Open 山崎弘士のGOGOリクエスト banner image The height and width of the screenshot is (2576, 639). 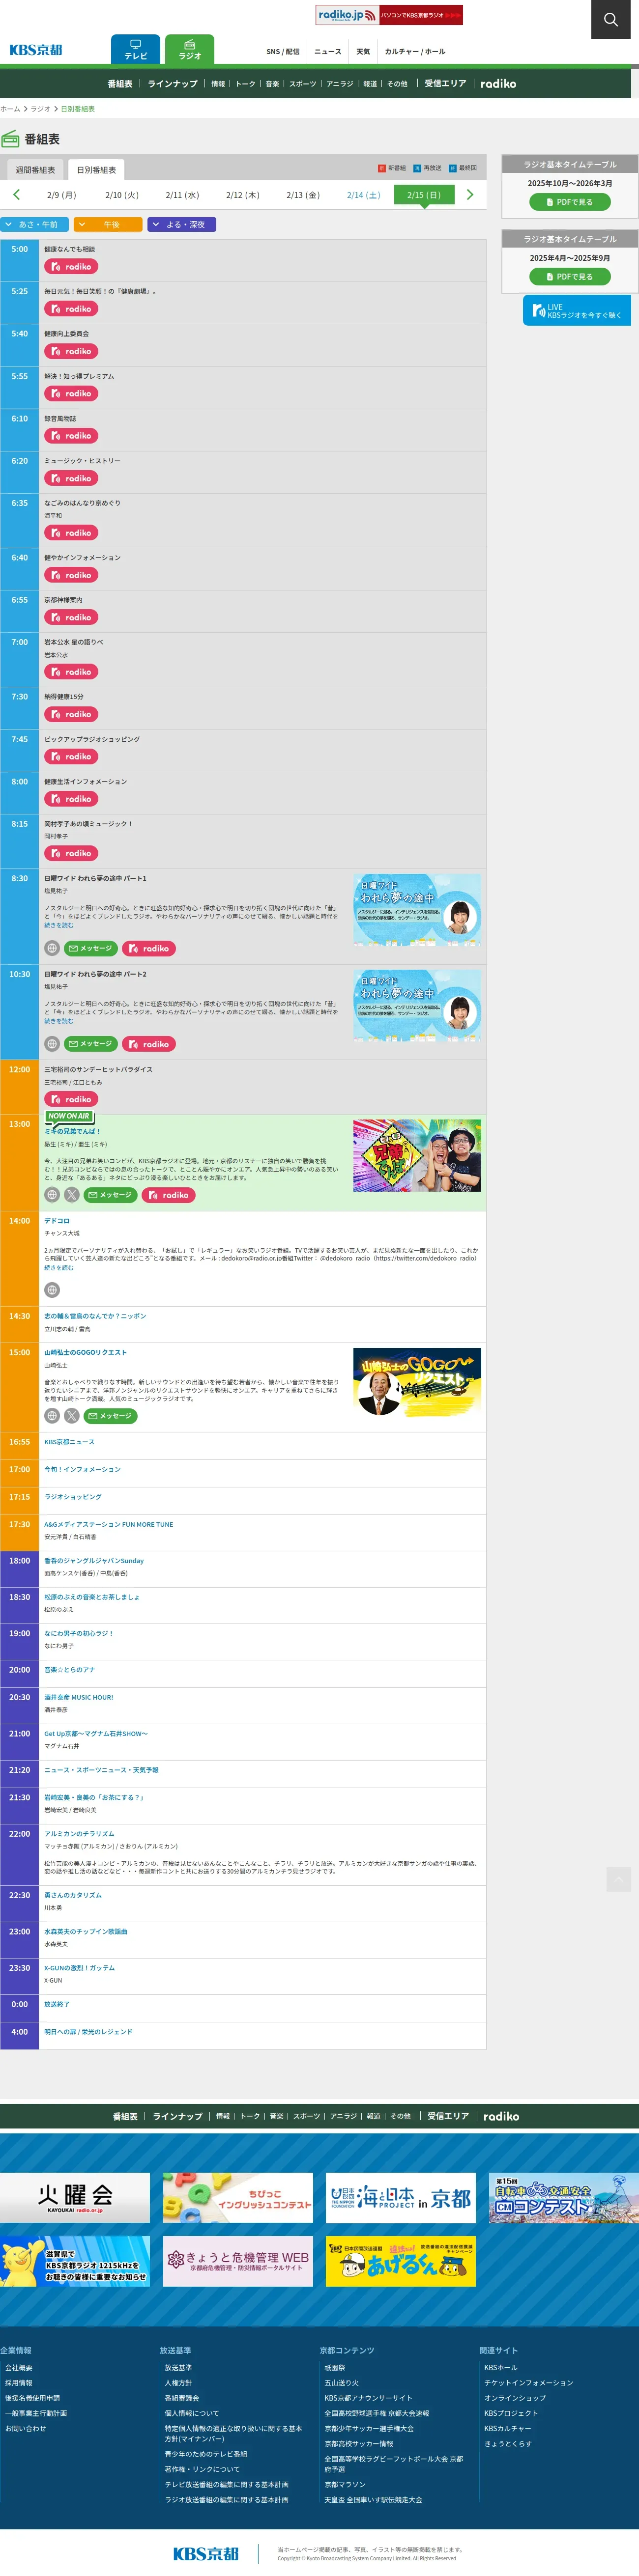pyautogui.click(x=417, y=1383)
